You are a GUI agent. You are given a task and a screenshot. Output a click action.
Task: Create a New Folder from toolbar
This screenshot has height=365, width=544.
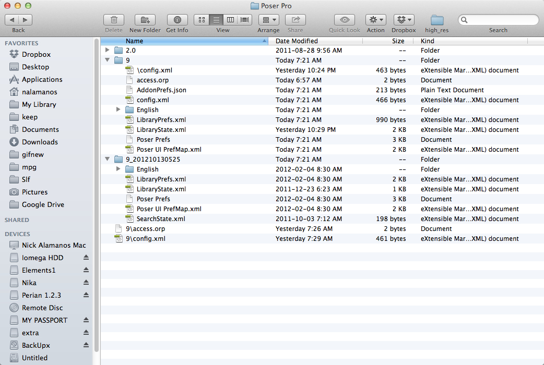145,20
